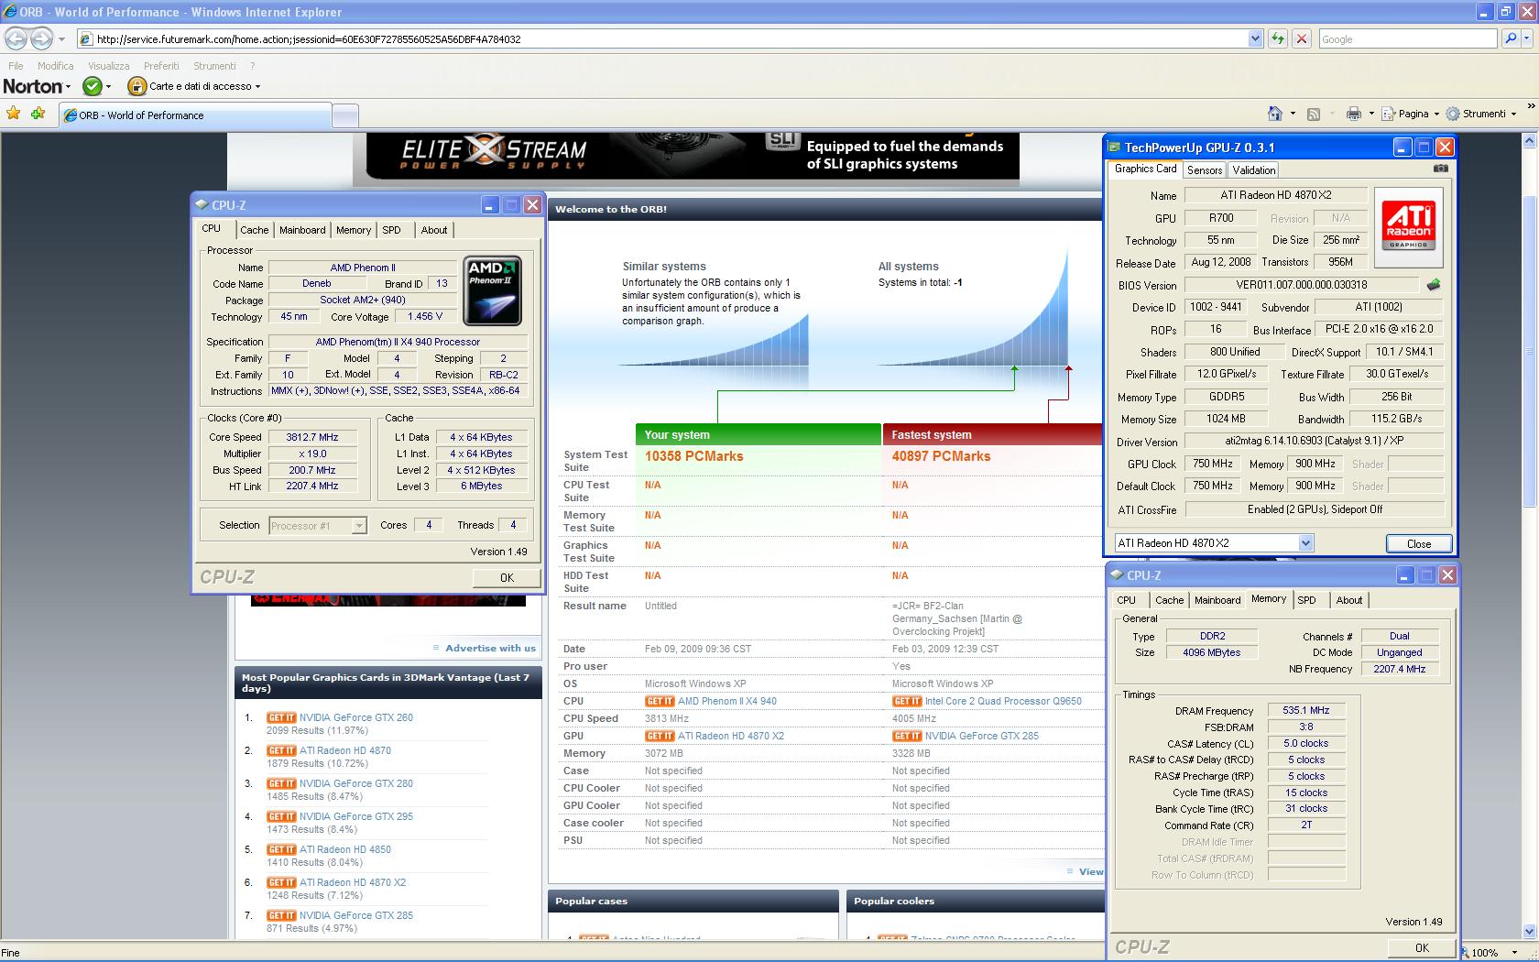The width and height of the screenshot is (1539, 962).
Task: Click the search magnifier icon
Action: coord(1511,38)
